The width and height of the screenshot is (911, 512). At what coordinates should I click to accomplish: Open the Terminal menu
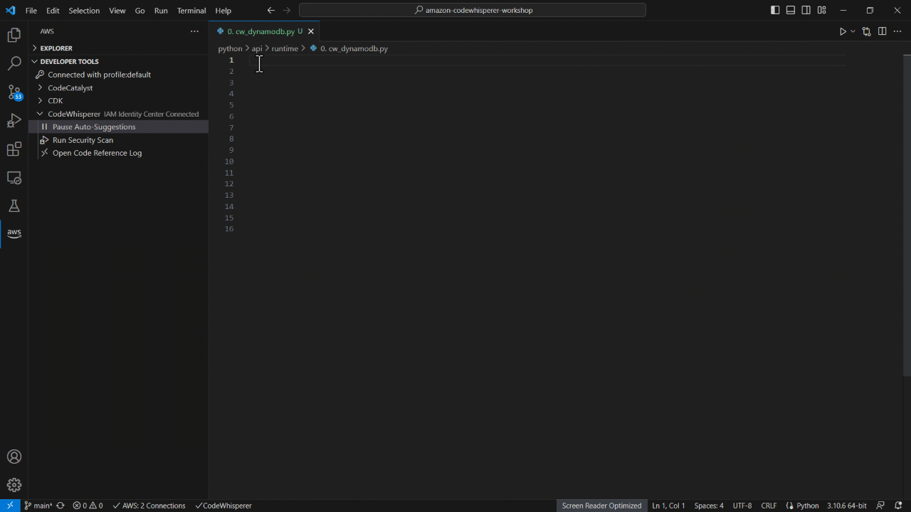click(191, 10)
